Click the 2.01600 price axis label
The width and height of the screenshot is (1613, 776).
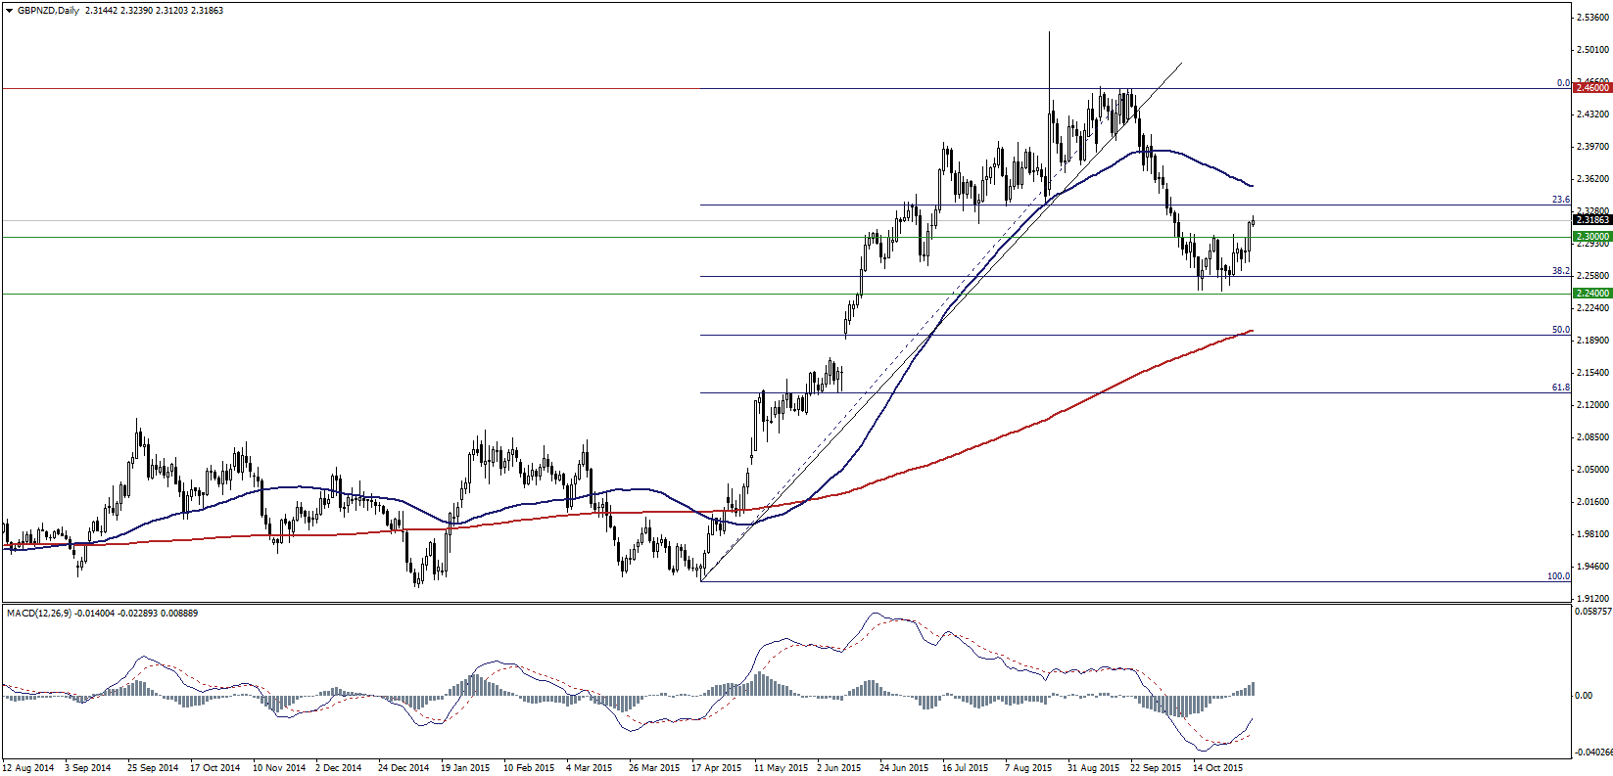[1592, 502]
